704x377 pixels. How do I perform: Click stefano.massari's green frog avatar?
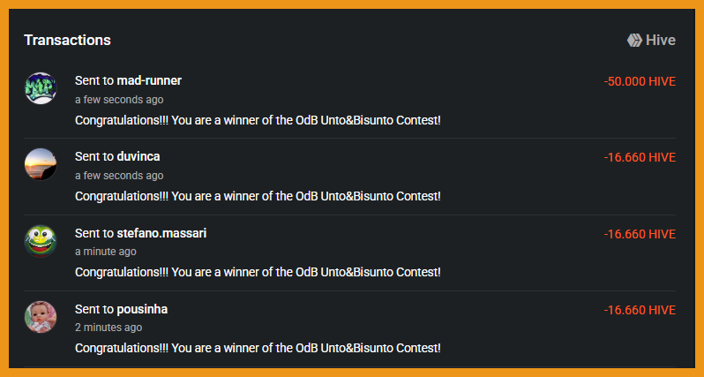41,240
